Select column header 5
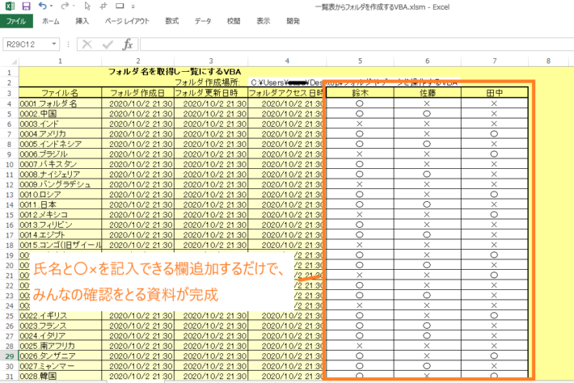 pyautogui.click(x=361, y=61)
